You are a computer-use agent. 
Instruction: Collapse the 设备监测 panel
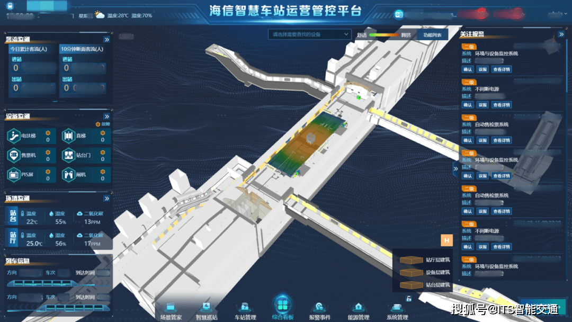pyautogui.click(x=106, y=117)
